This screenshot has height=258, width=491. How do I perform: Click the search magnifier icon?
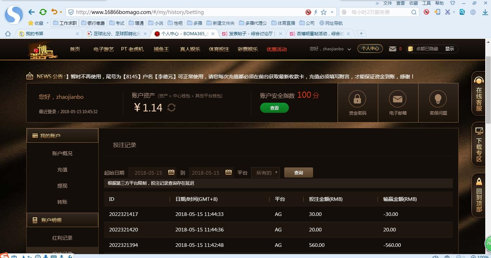(414, 12)
